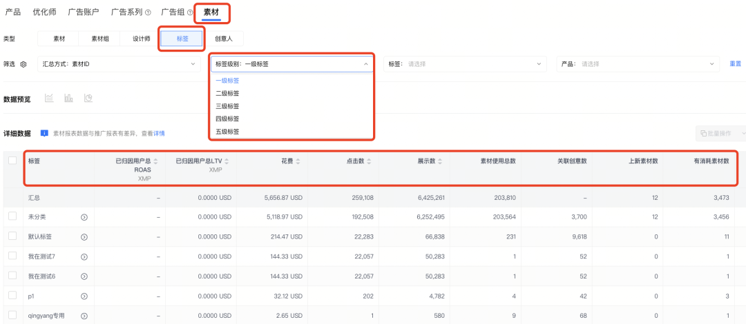Open the 标签 请选择 dropdown
Image resolution: width=746 pixels, height=324 pixels.
pyautogui.click(x=465, y=64)
